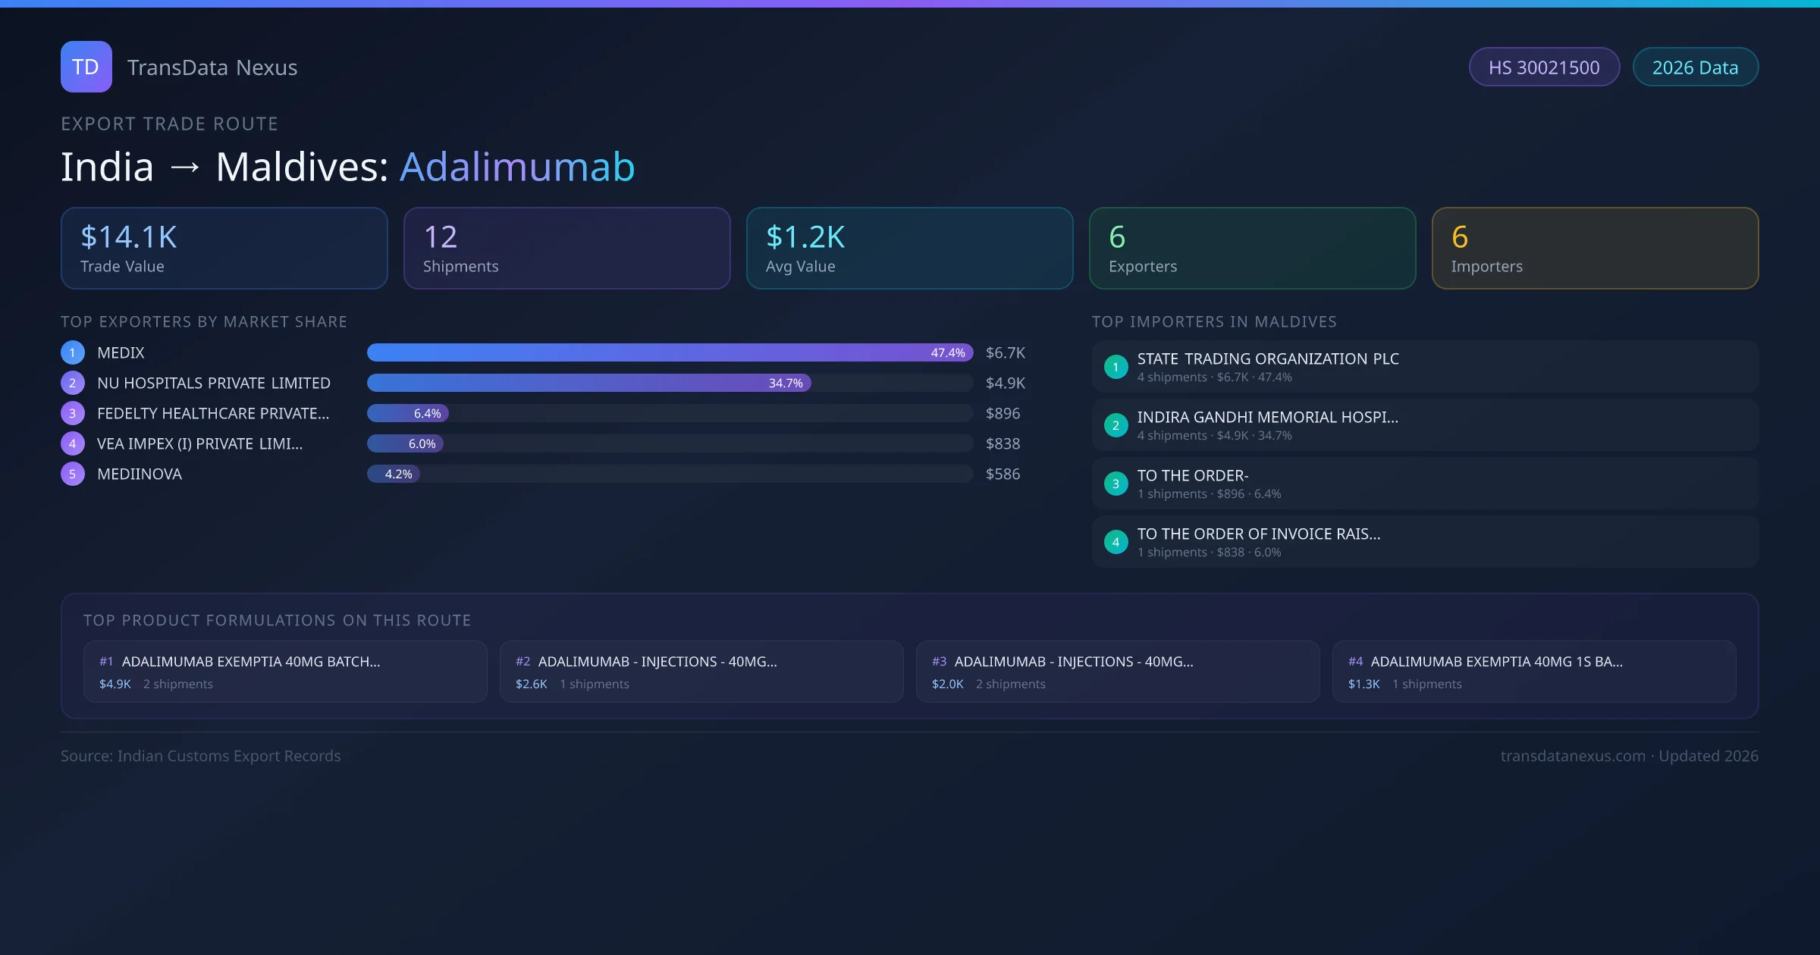
Task: Click the TD logo icon
Action: 86,67
